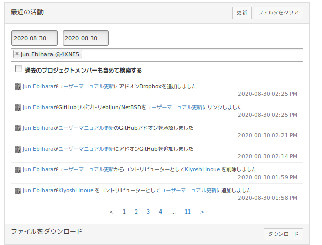The height and width of the screenshot is (245, 322).
Task: Go to previous page with < arrow
Action: (111, 212)
